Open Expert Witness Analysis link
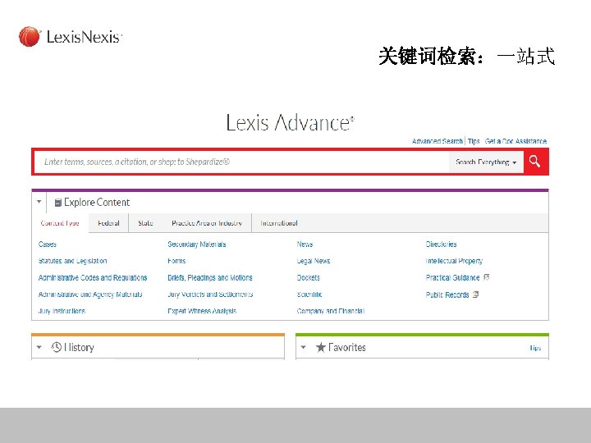Screen dimensions: 591x443 tap(202, 311)
